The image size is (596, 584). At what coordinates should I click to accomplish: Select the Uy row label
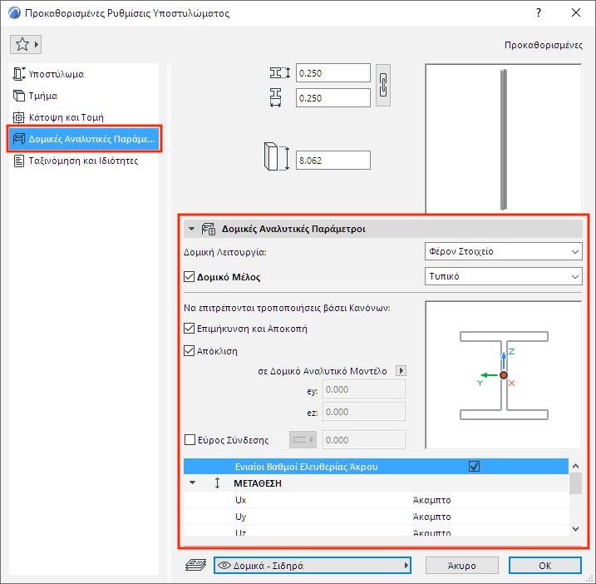pos(240,517)
